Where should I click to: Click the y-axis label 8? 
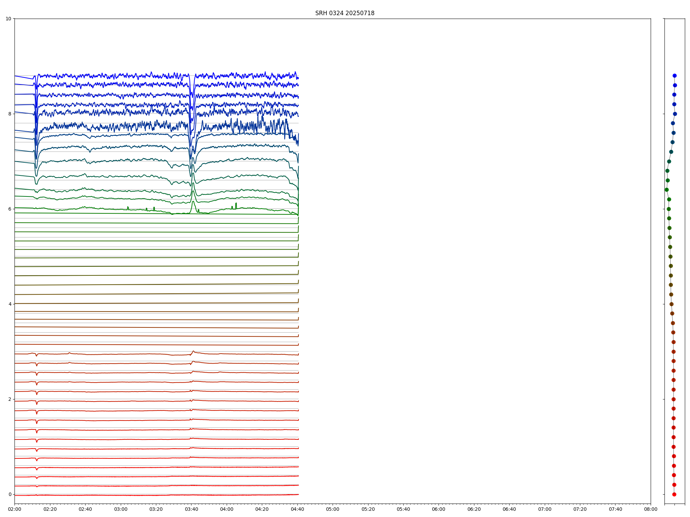pyautogui.click(x=10, y=114)
